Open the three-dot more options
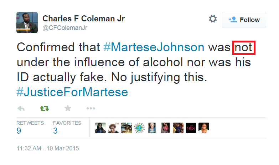Image resolution: width=279 pixels, height=165 pixels. tap(91, 108)
